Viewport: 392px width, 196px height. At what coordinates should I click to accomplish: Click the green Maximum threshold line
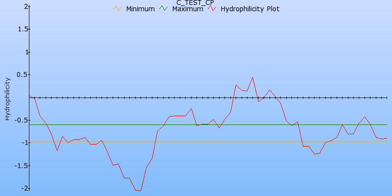(208, 124)
